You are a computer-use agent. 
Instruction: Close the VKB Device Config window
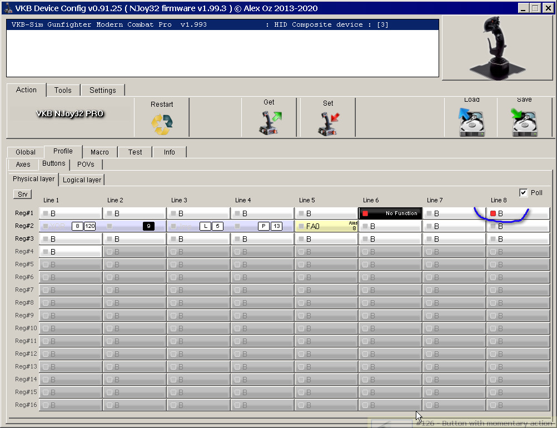point(548,8)
